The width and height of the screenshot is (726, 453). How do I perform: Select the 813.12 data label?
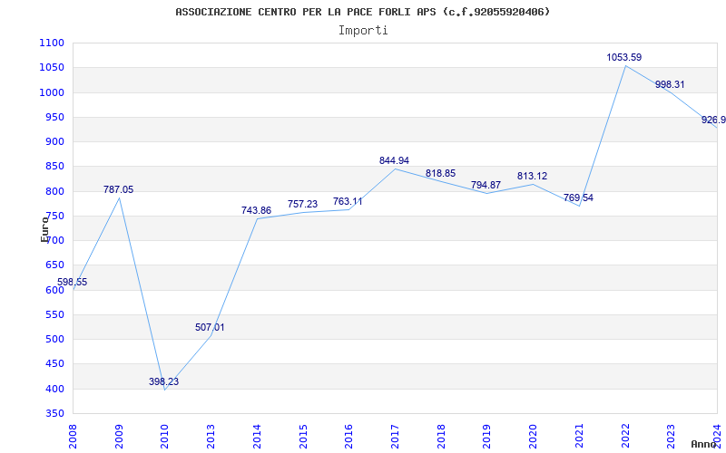[532, 176]
